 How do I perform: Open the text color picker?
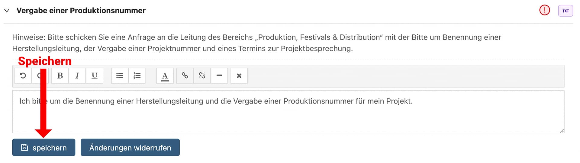[x=165, y=76]
